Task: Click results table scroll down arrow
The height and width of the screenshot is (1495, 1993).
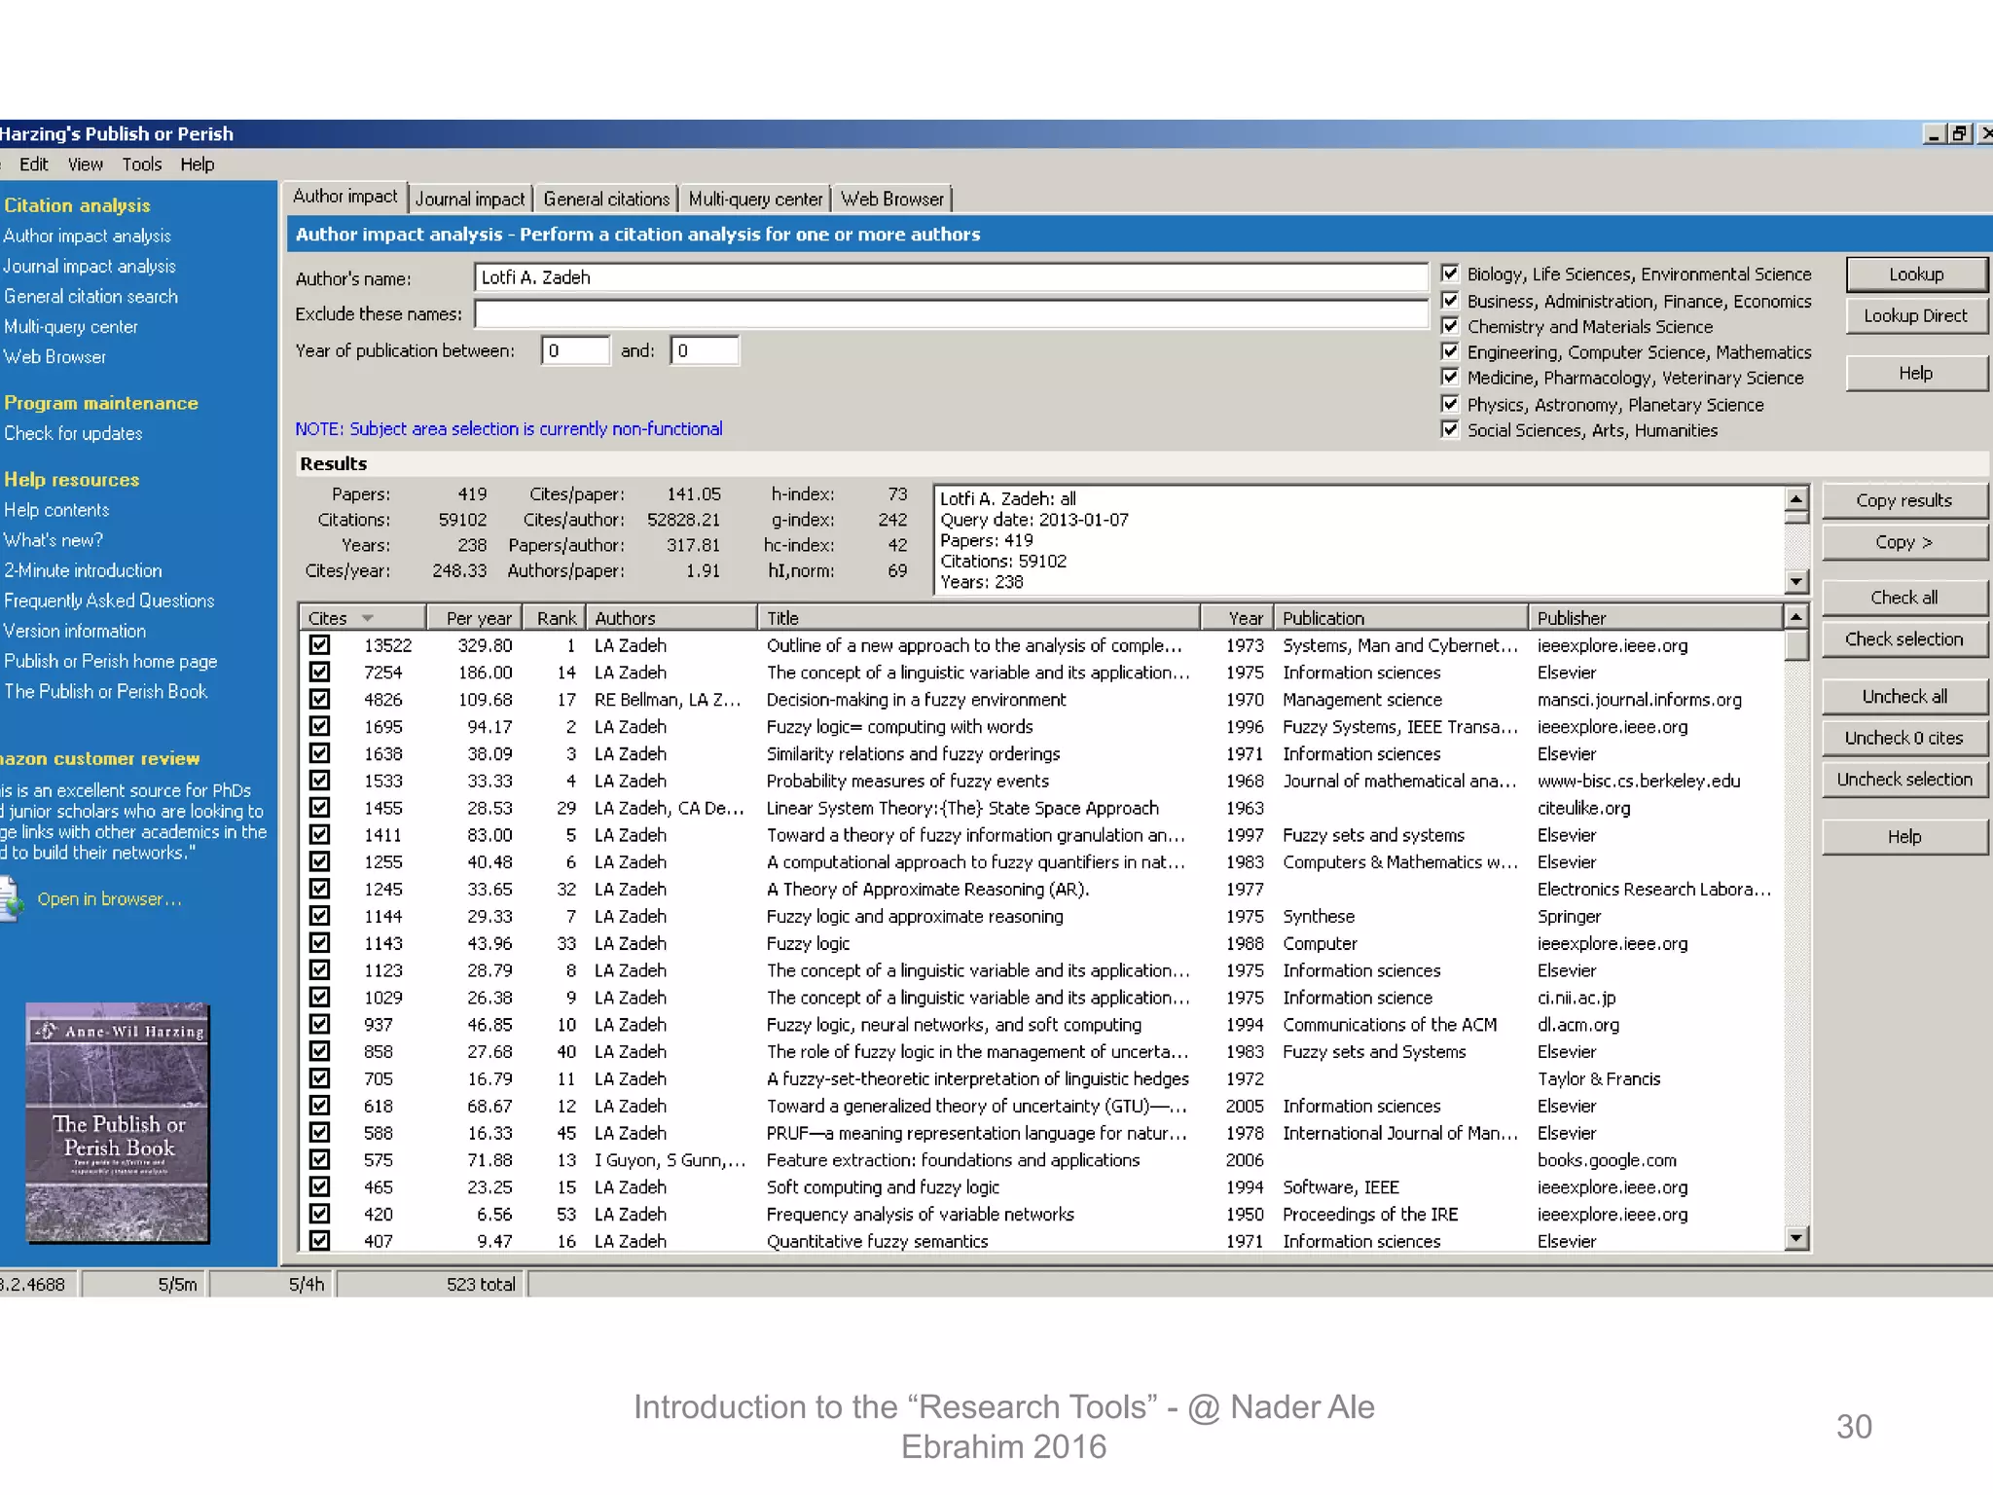Action: [1796, 1238]
